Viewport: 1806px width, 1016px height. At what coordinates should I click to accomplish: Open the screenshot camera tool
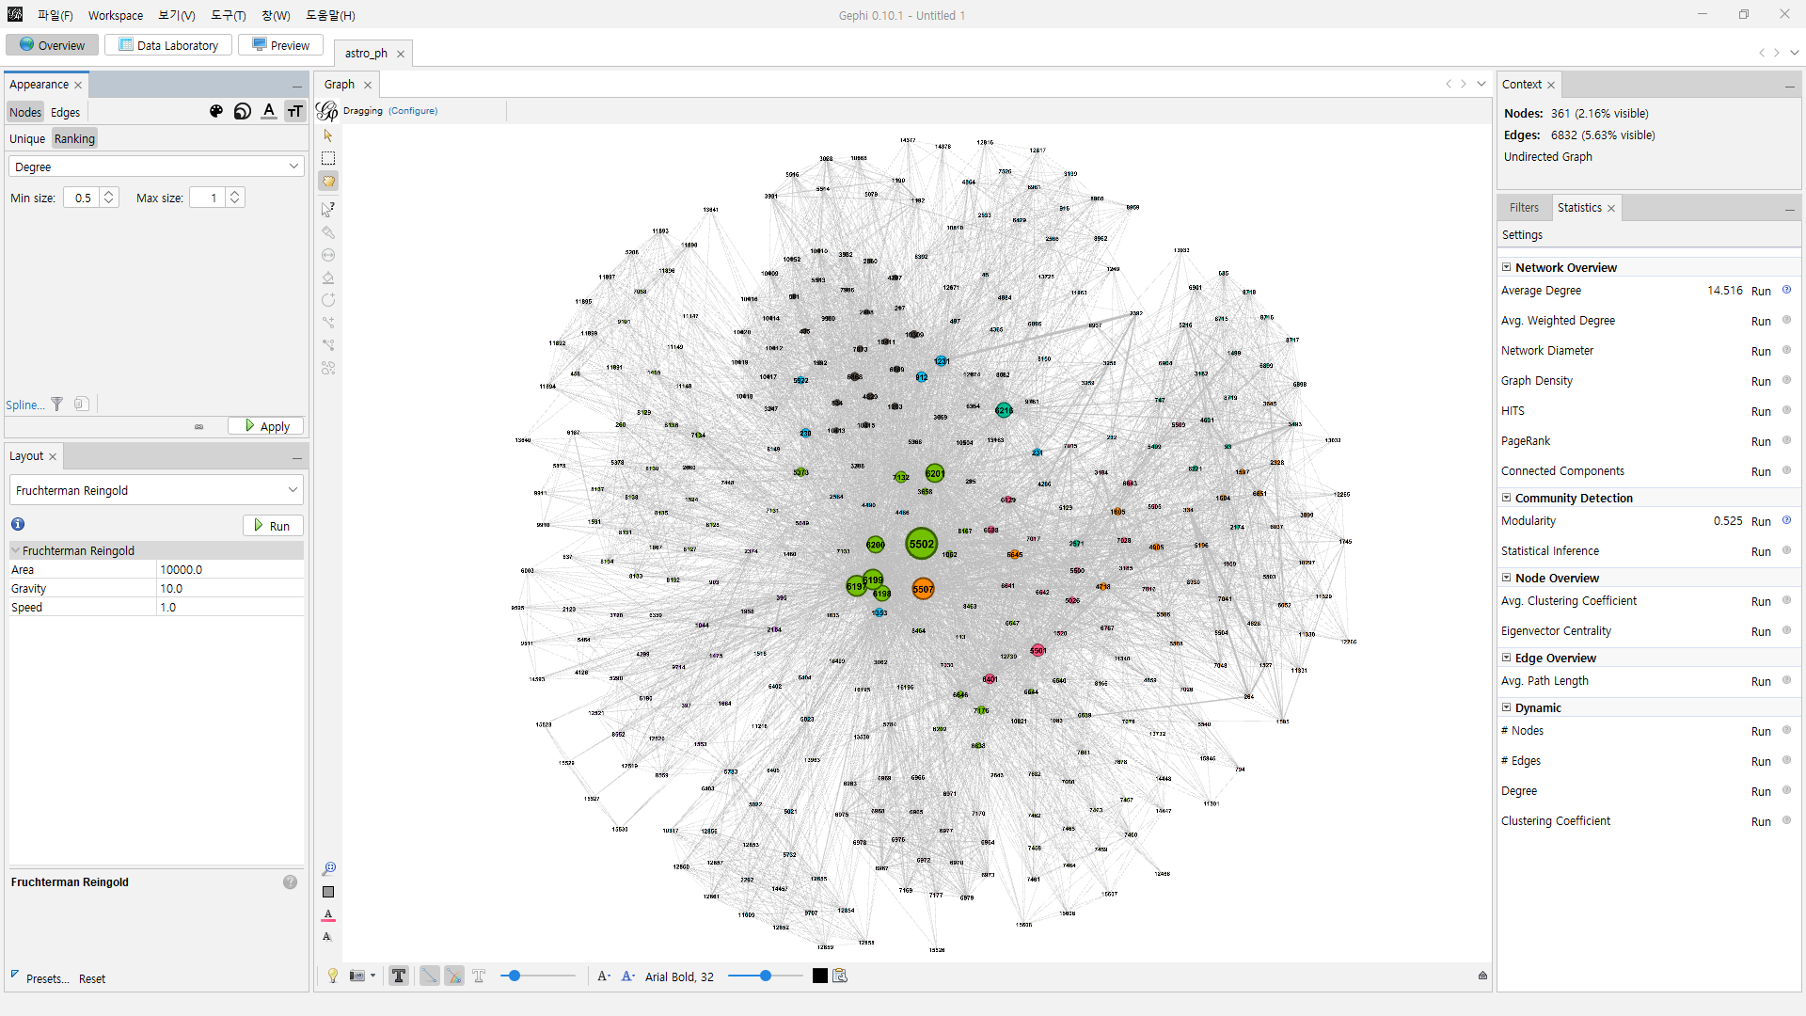(357, 976)
